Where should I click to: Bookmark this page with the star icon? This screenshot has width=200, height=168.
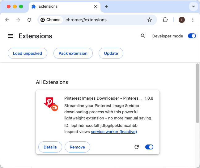(x=150, y=20)
